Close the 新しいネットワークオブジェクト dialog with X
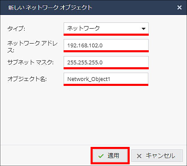Viewport: 187px width, 166px height. (x=180, y=7)
